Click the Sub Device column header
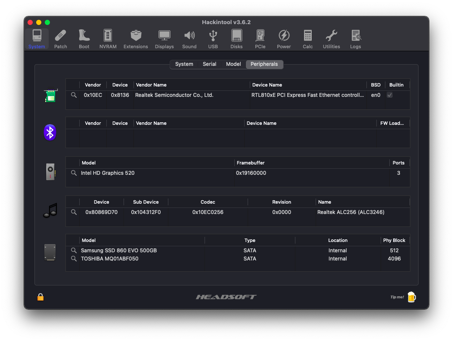 (146, 202)
